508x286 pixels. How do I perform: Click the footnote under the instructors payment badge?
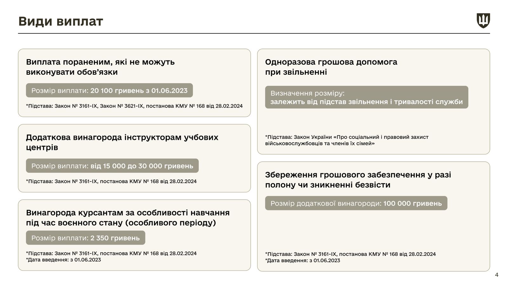[111, 181]
